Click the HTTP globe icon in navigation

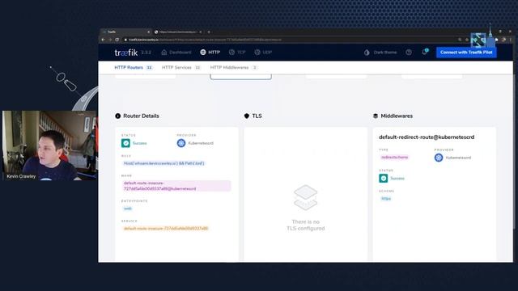[x=203, y=52]
